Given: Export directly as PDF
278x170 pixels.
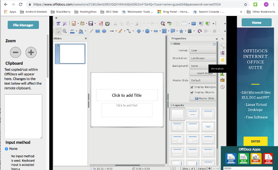Looking at the screenshot, I should coord(101,23).
